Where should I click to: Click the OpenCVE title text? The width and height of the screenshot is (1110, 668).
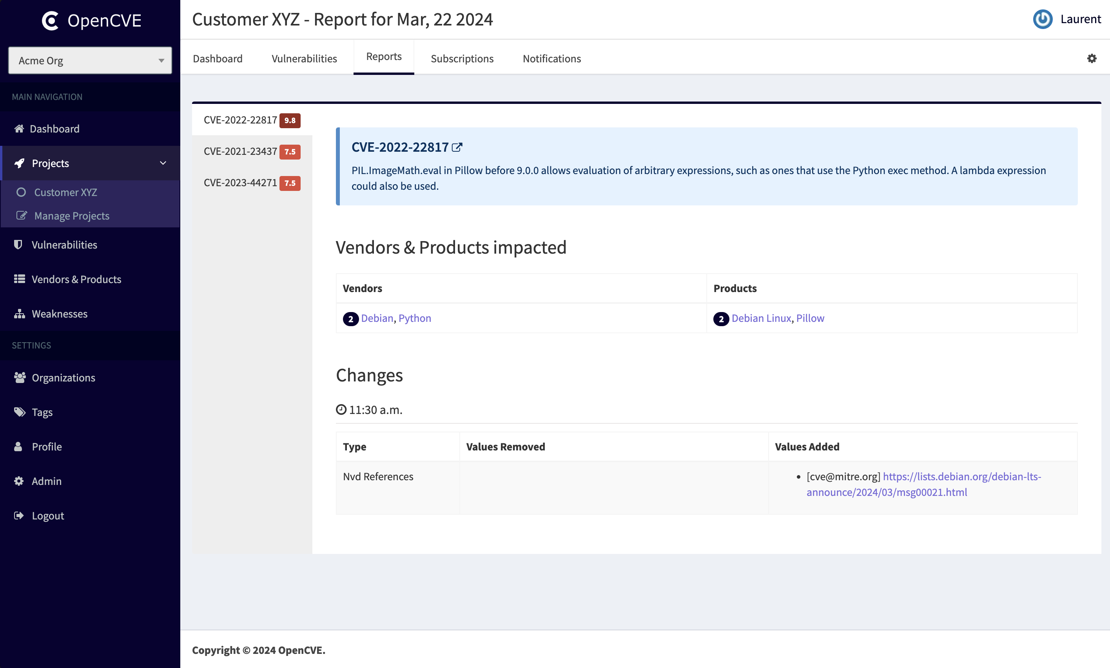tap(104, 21)
